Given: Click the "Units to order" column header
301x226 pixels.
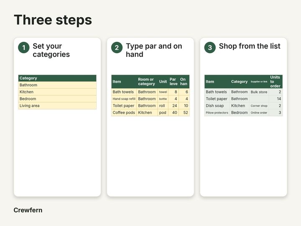Looking at the screenshot, I should [275, 82].
